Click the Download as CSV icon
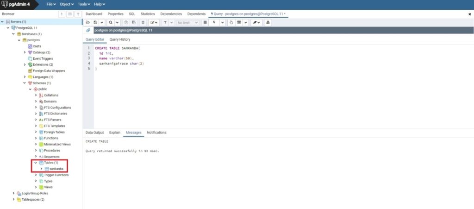Image resolution: width=474 pixels, height=209 pixels. (x=268, y=22)
